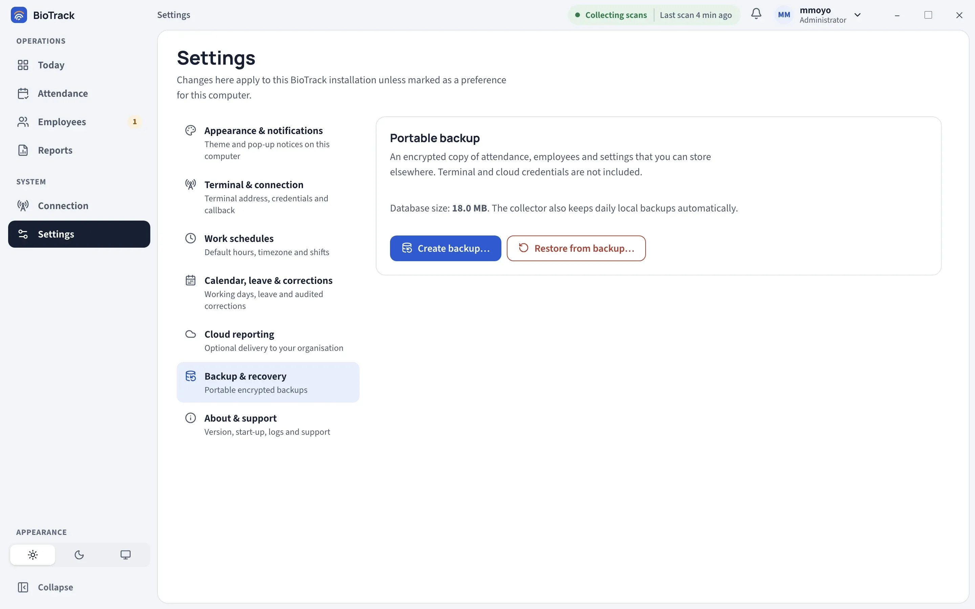This screenshot has height=609, width=975.
Task: Select system theme monitor icon
Action: coord(125,555)
